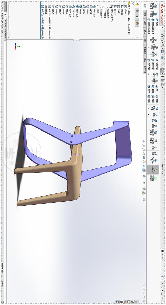Toggle RealView 图形 graphics
Image resolution: width=166 pixels, height=305 pixels.
click(154, 160)
